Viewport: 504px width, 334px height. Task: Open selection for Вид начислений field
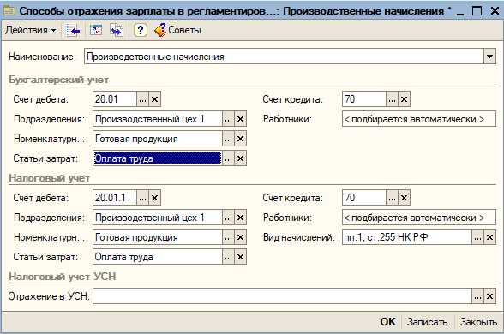click(x=477, y=237)
